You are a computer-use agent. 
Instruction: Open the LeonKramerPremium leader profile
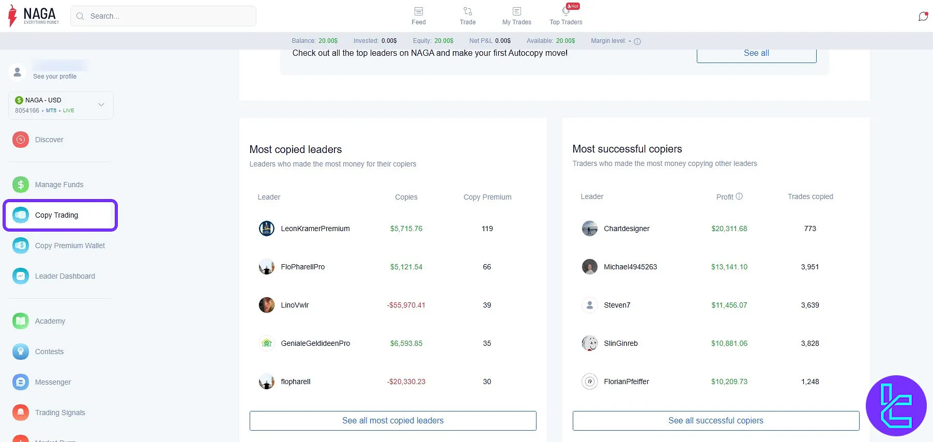[315, 228]
